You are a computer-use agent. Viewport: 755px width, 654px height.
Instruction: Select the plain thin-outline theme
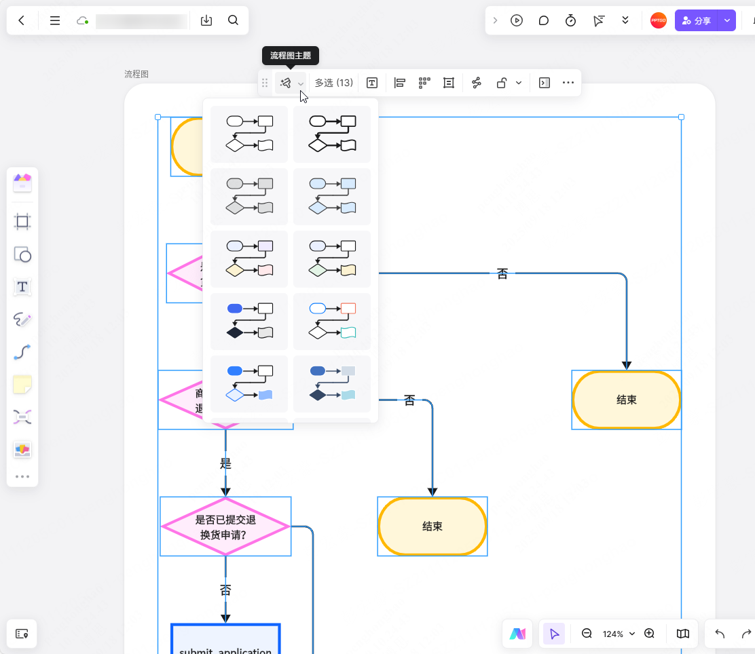249,134
